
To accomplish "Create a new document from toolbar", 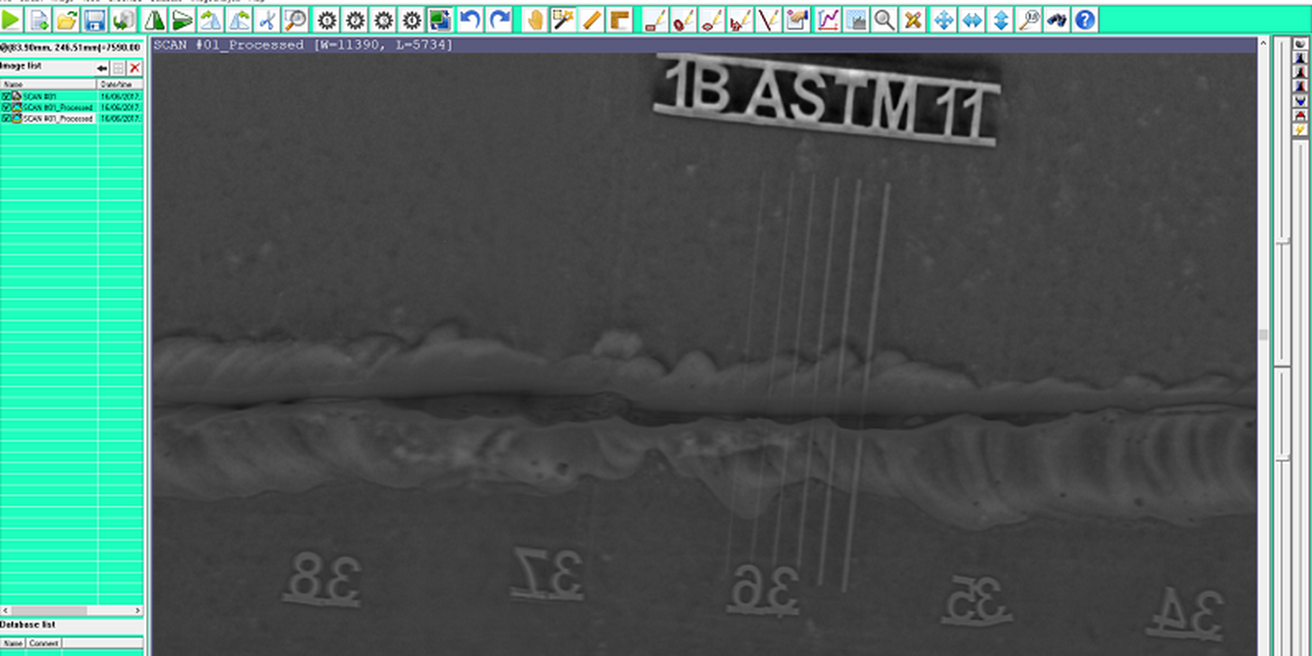I will 39,19.
